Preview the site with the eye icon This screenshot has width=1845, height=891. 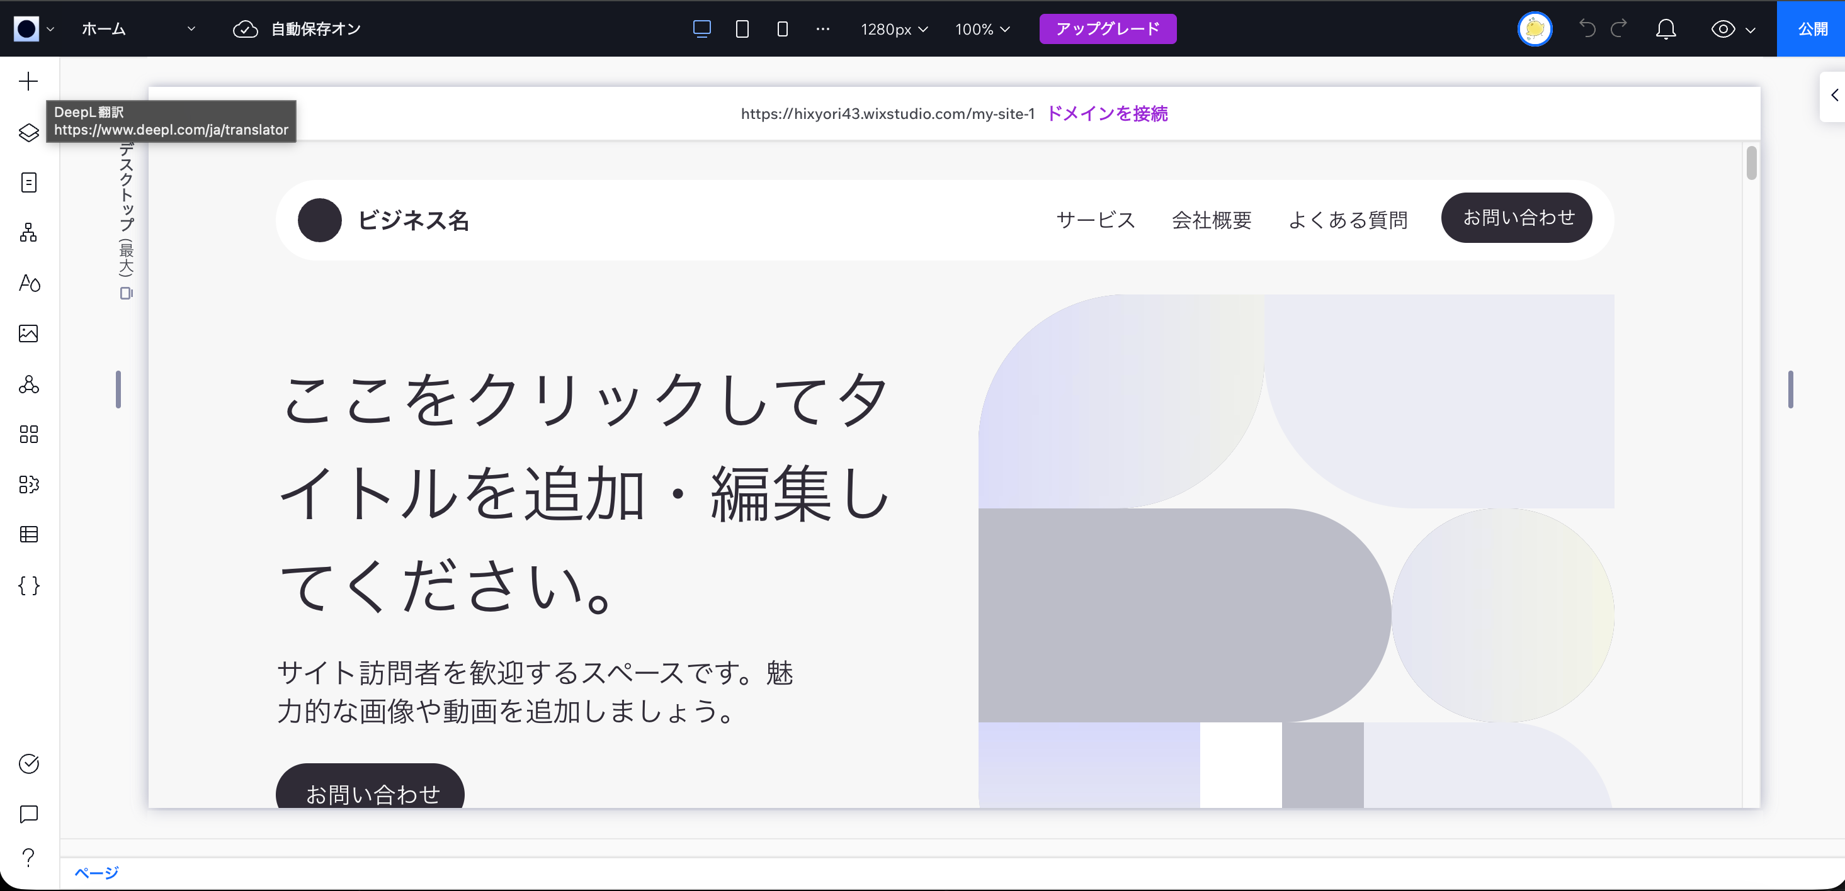tap(1723, 28)
